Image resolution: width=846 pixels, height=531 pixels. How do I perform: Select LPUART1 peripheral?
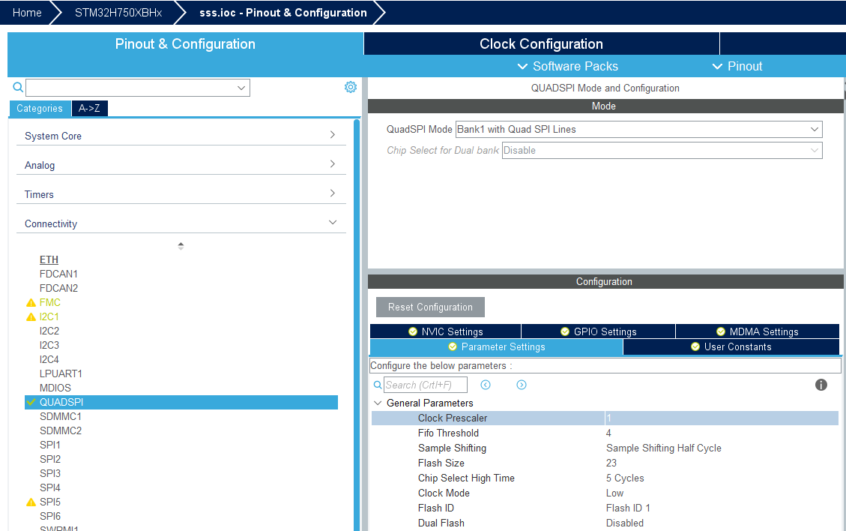(x=61, y=373)
